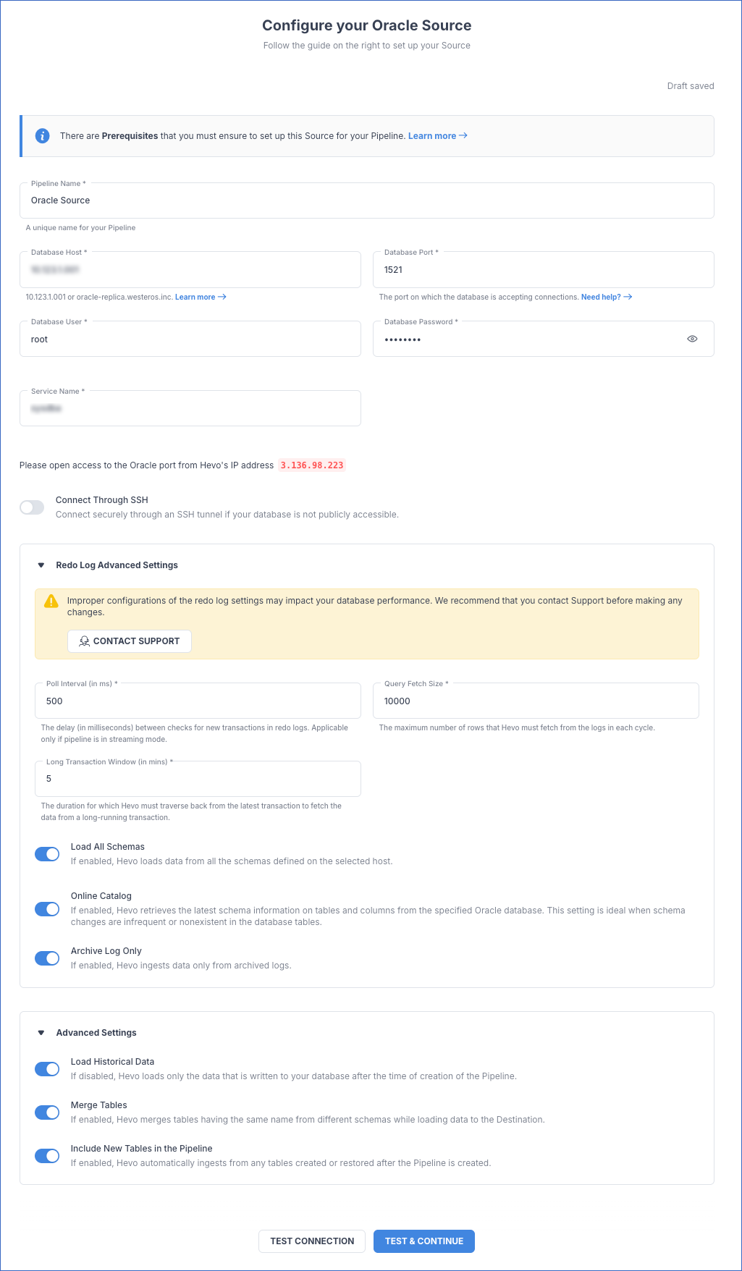Turn off Load All Schemas toggle
Viewport: 742px width, 1271px height.
(x=47, y=854)
